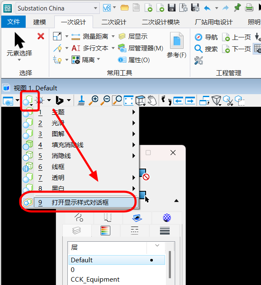Open 属性(O) panel

point(134,60)
